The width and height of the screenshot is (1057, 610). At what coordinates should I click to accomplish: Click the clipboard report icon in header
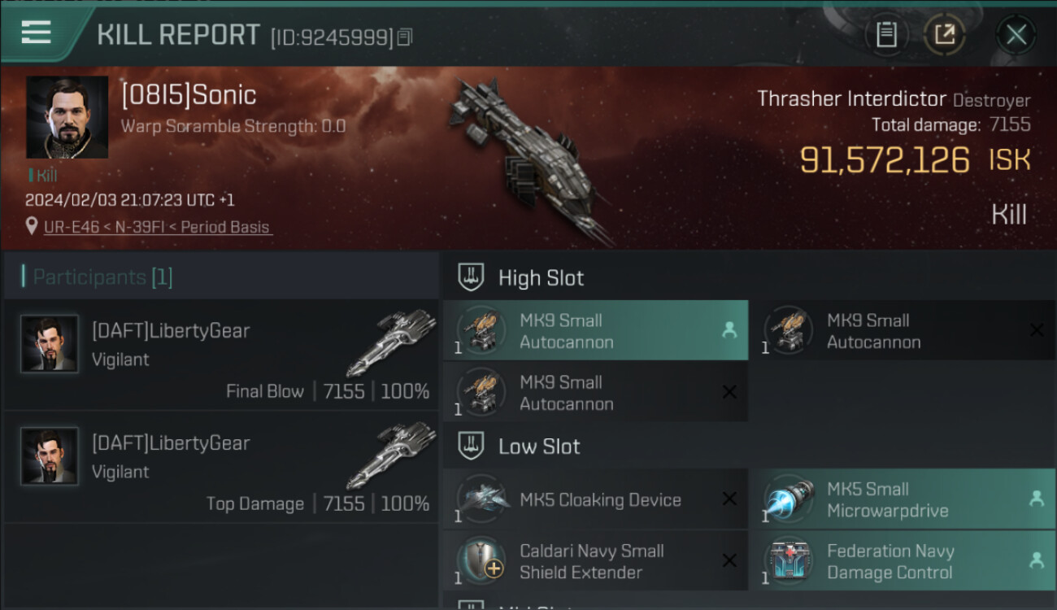point(886,35)
